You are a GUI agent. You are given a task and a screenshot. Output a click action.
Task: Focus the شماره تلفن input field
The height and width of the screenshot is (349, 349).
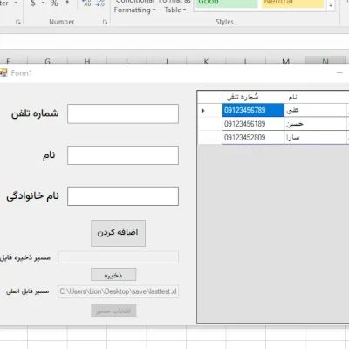pos(123,113)
